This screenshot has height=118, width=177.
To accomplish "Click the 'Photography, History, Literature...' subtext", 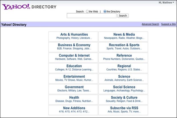I will coord(74,38).
